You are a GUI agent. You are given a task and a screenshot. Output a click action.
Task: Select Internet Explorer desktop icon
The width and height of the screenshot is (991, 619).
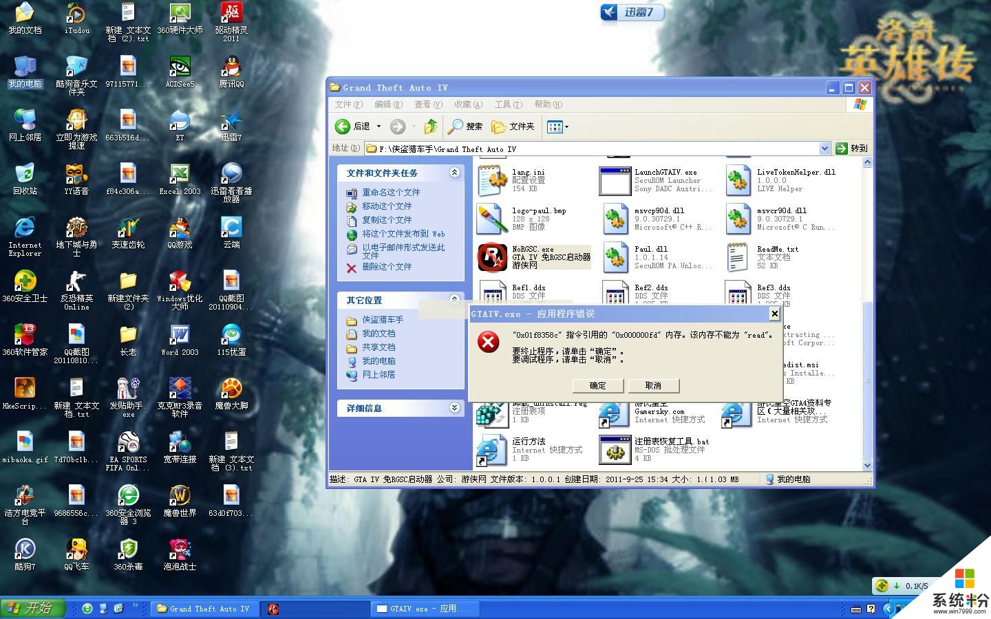(25, 237)
